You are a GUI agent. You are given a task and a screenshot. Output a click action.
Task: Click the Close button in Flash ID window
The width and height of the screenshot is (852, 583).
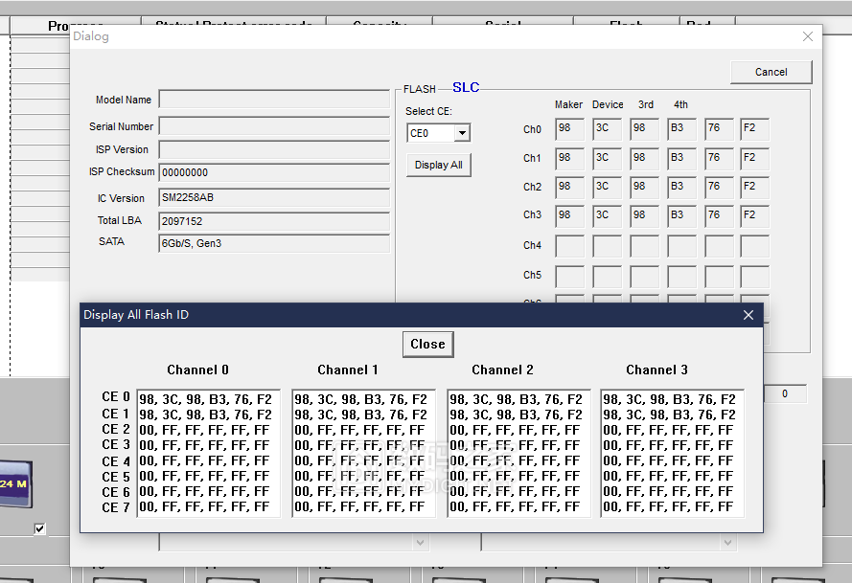pyautogui.click(x=427, y=345)
